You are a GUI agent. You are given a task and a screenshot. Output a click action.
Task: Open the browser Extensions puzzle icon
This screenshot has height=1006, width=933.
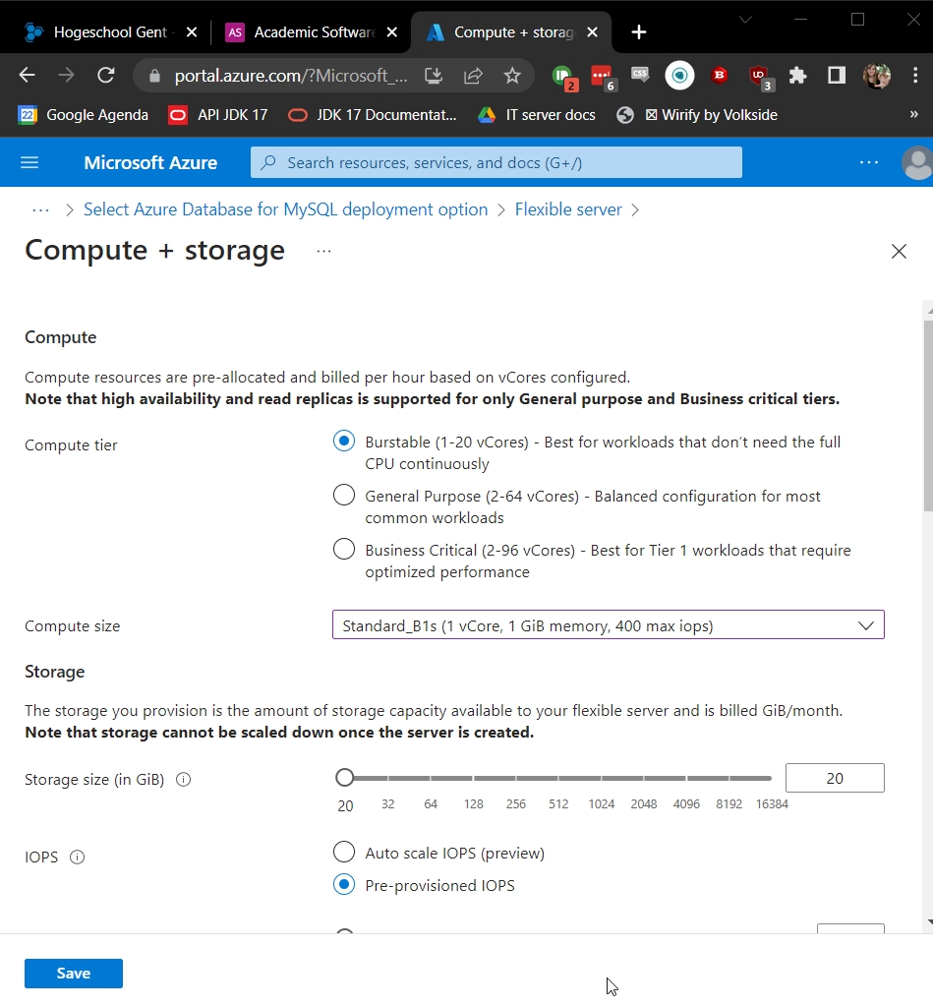(797, 76)
